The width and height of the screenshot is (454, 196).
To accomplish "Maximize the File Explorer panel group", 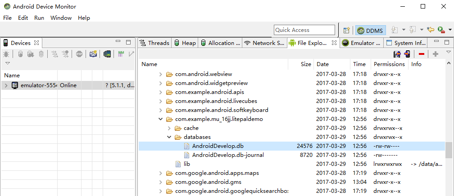I will [x=447, y=42].
